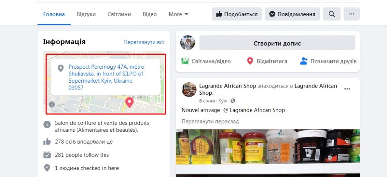
Task: Click the Lagrande African Shop post avatar
Action: [189, 89]
